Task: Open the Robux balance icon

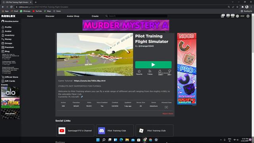Action: pos(237,16)
